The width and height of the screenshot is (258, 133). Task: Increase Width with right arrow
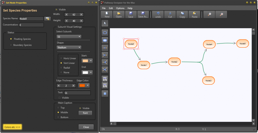coord(81,15)
